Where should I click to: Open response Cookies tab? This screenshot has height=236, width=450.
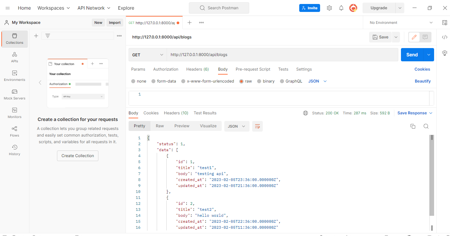[x=151, y=113]
